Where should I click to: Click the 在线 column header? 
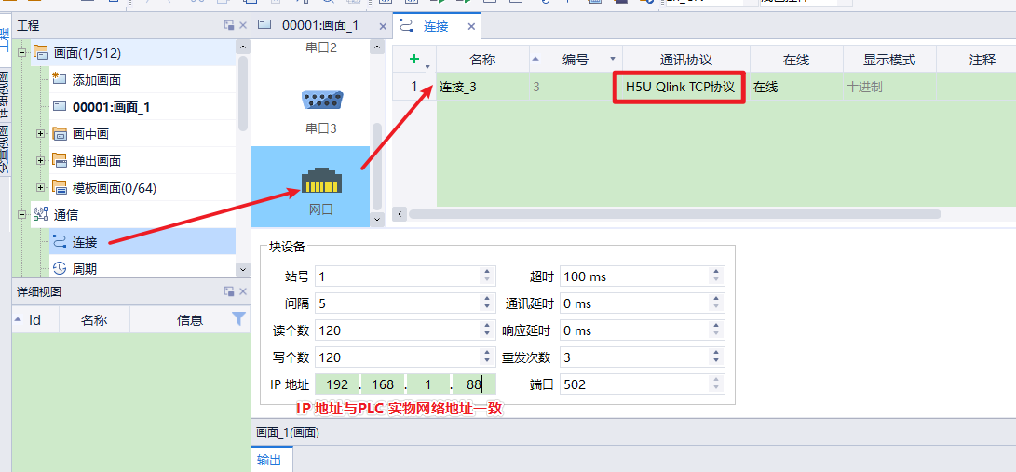(796, 60)
